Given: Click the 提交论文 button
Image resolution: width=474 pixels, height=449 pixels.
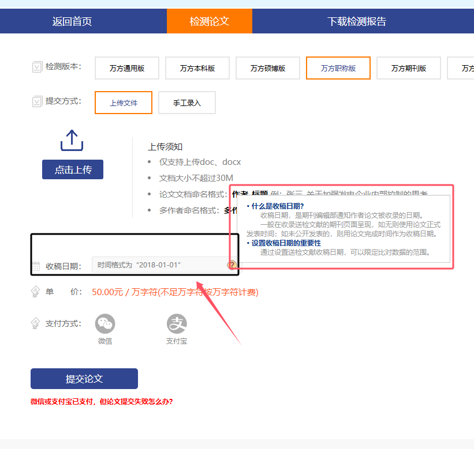Looking at the screenshot, I should tap(84, 379).
